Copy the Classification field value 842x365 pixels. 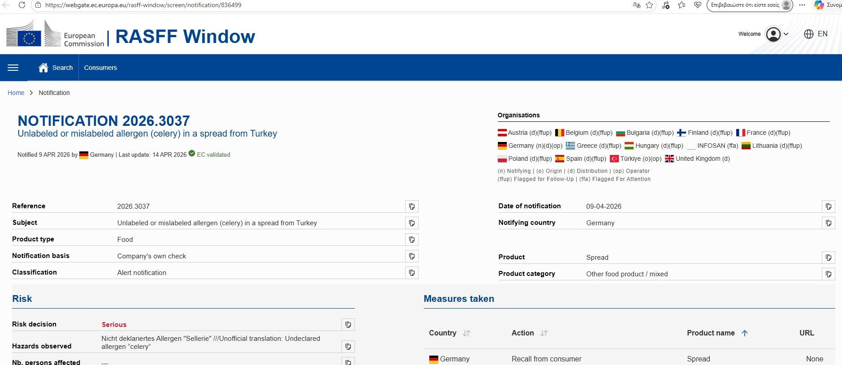[411, 273]
